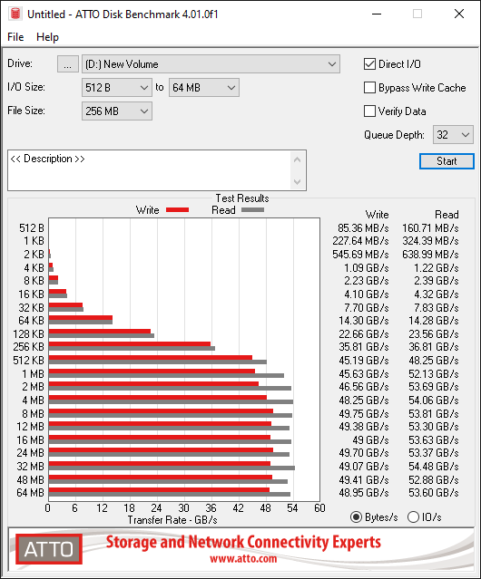Click the description scrollbar down arrow
481x579 pixels.
tap(298, 181)
